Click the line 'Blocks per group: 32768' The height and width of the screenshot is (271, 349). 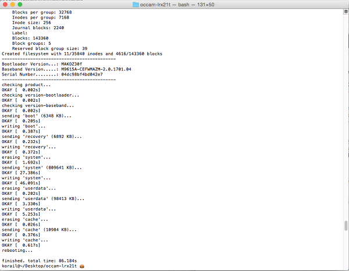point(42,12)
